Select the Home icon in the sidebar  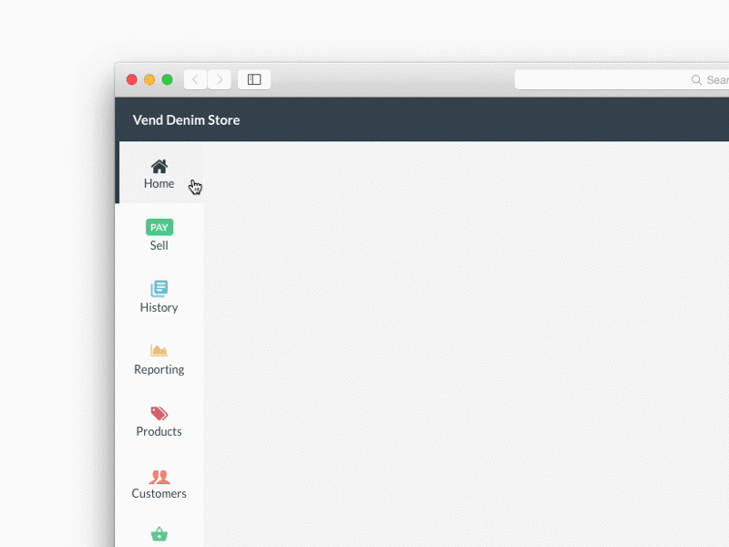click(159, 165)
